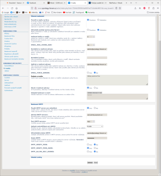Adjust SMTP server port stepper
Viewport: 161px width, 176px height.
pos(94,121)
